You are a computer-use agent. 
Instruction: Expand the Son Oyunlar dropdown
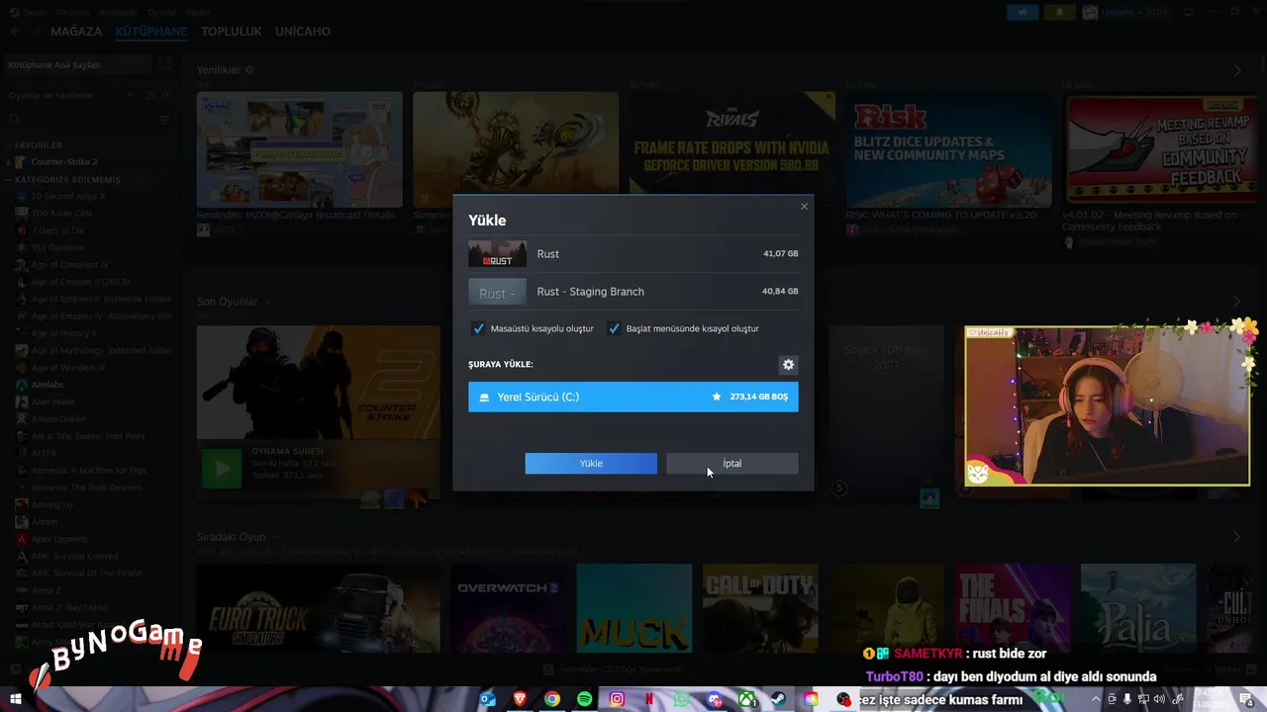(x=267, y=302)
